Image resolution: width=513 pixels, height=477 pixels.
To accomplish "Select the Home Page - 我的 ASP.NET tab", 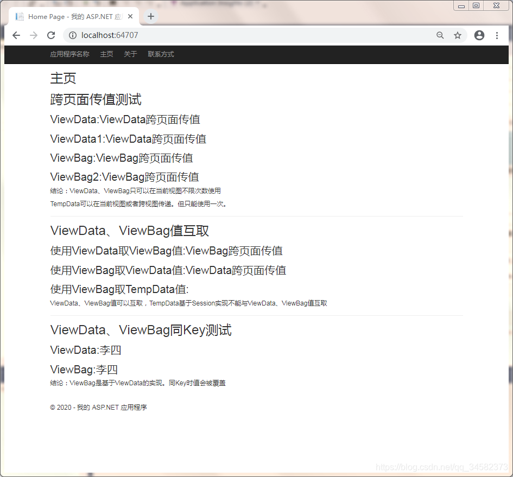I will pyautogui.click(x=74, y=16).
